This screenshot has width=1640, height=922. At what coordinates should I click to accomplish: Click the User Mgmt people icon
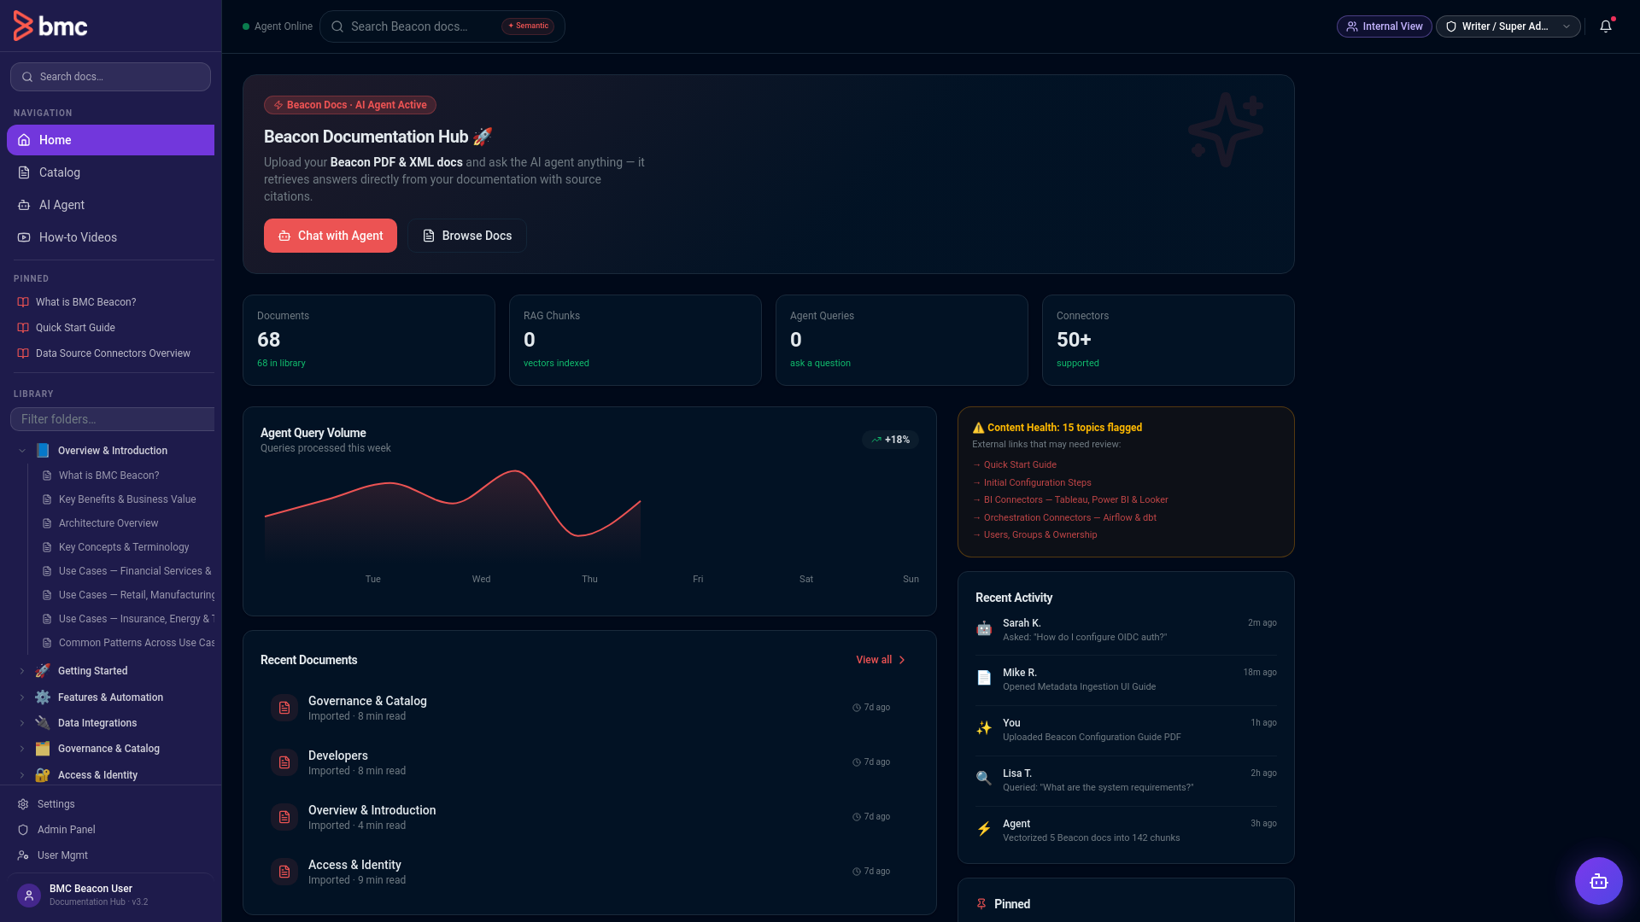pos(23,855)
